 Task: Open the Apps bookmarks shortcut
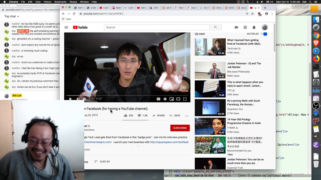[66, 19]
